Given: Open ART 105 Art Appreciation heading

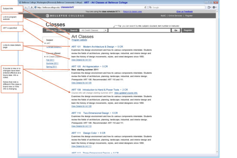Looking at the screenshot, I should pos(90,66).
